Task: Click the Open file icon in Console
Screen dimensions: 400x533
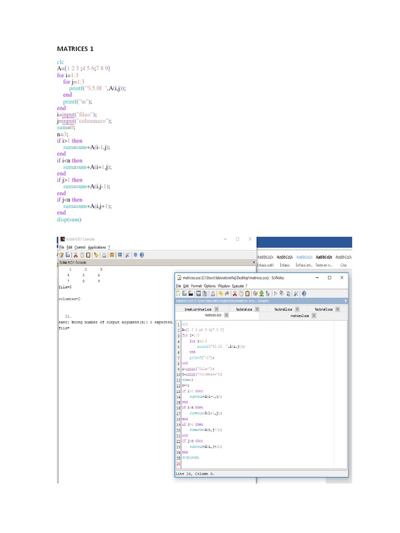Action: pos(68,255)
